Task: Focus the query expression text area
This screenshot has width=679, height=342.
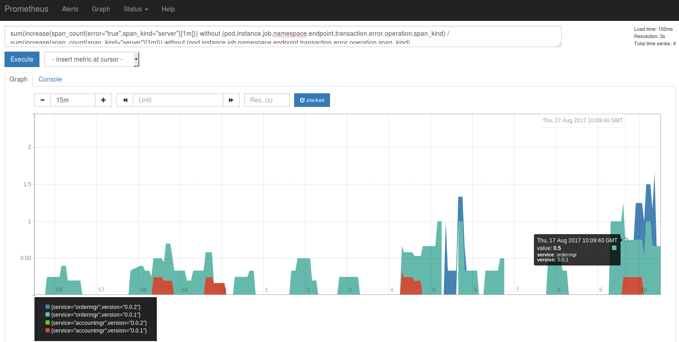Action: click(x=283, y=36)
